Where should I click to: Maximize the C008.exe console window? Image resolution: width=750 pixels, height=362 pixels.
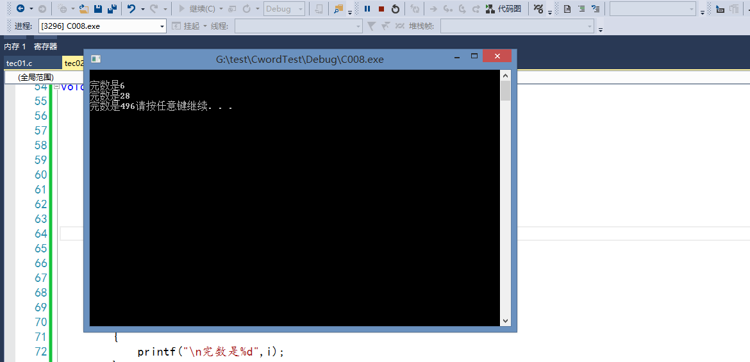pyautogui.click(x=474, y=56)
